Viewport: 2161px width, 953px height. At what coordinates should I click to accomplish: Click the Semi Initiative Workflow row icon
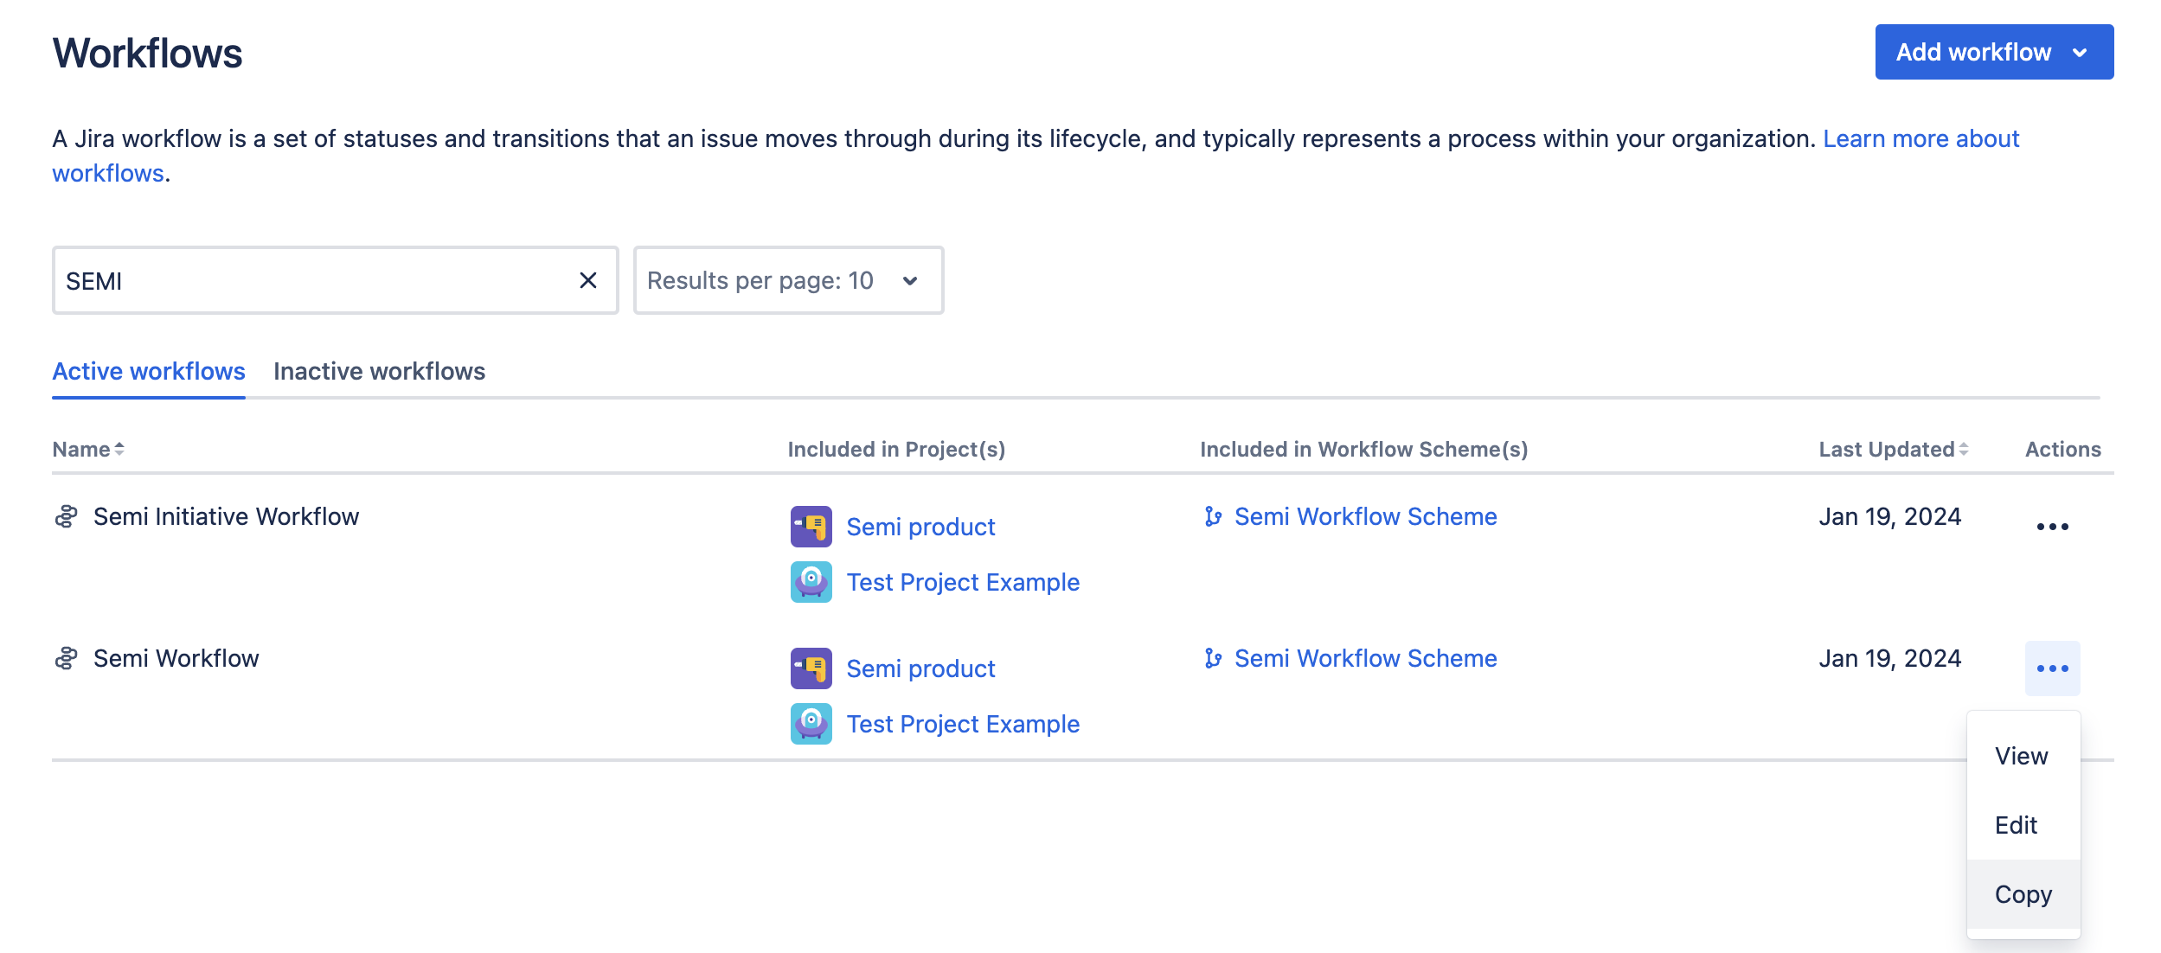(67, 517)
